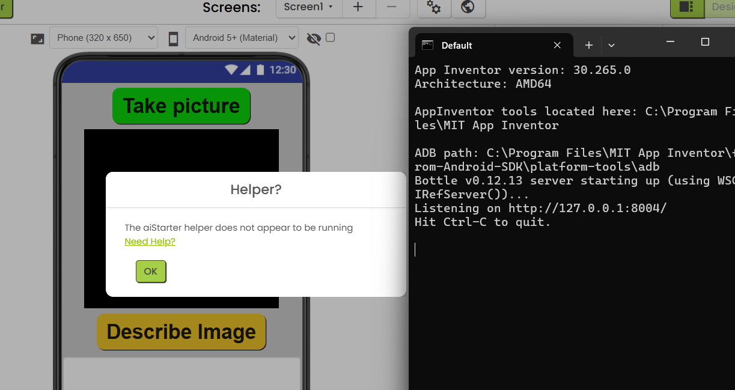Click the screen size resize icon
The width and height of the screenshot is (735, 390).
38,38
